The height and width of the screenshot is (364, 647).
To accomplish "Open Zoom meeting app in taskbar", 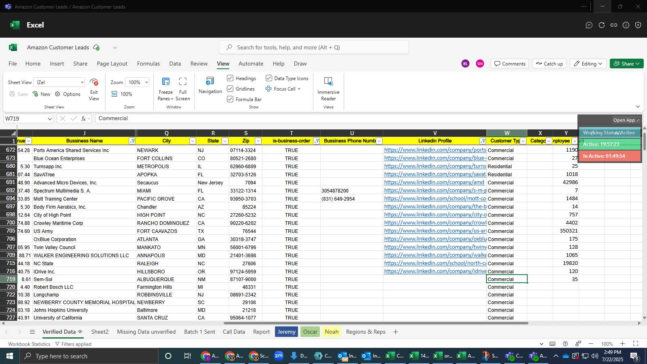I will click(279, 356).
